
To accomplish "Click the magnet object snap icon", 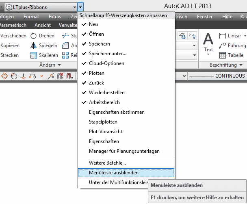I will coord(69,76).
